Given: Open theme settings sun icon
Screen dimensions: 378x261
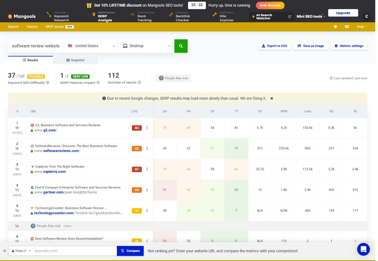Looking at the screenshot, I should pos(335,27).
